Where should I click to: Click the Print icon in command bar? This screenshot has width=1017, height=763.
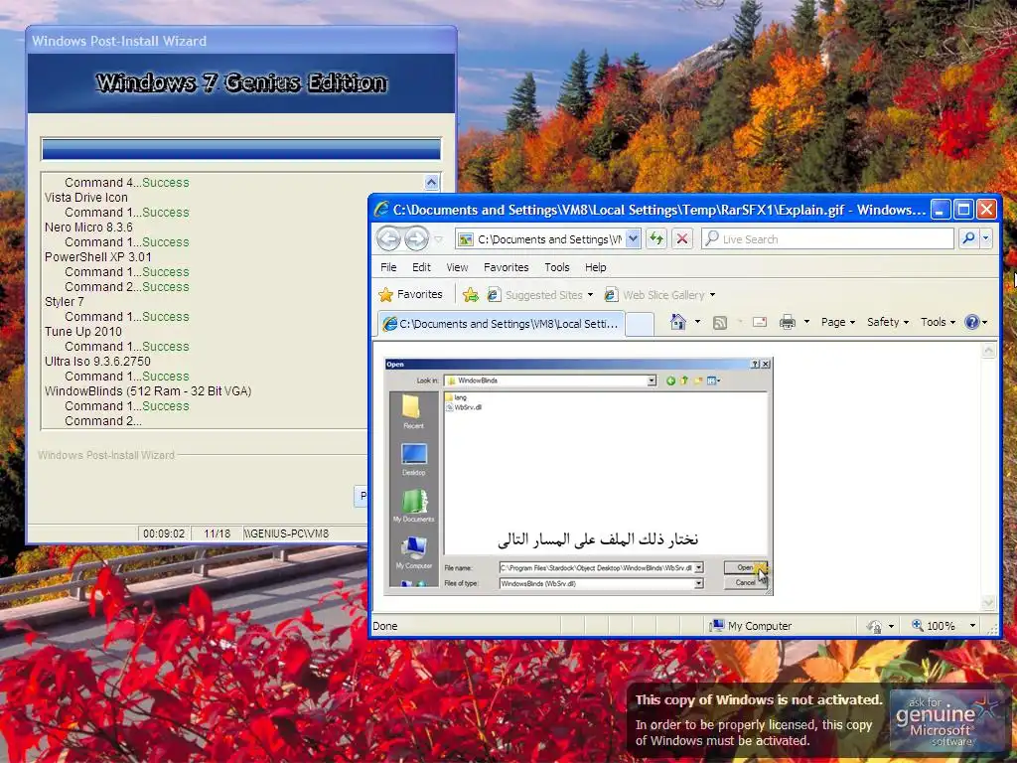point(788,322)
